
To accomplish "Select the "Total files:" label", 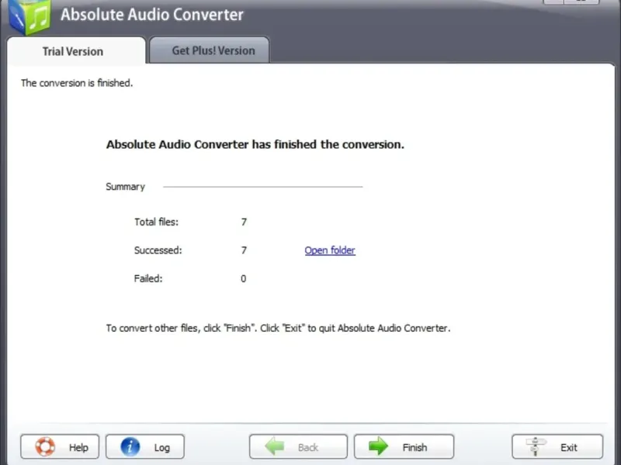I will click(157, 222).
